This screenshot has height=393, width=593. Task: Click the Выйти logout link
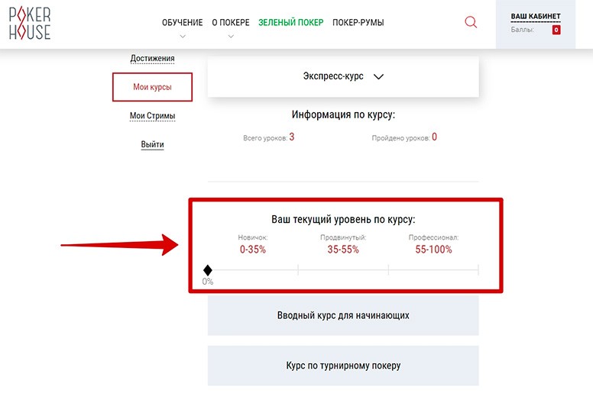pyautogui.click(x=152, y=144)
